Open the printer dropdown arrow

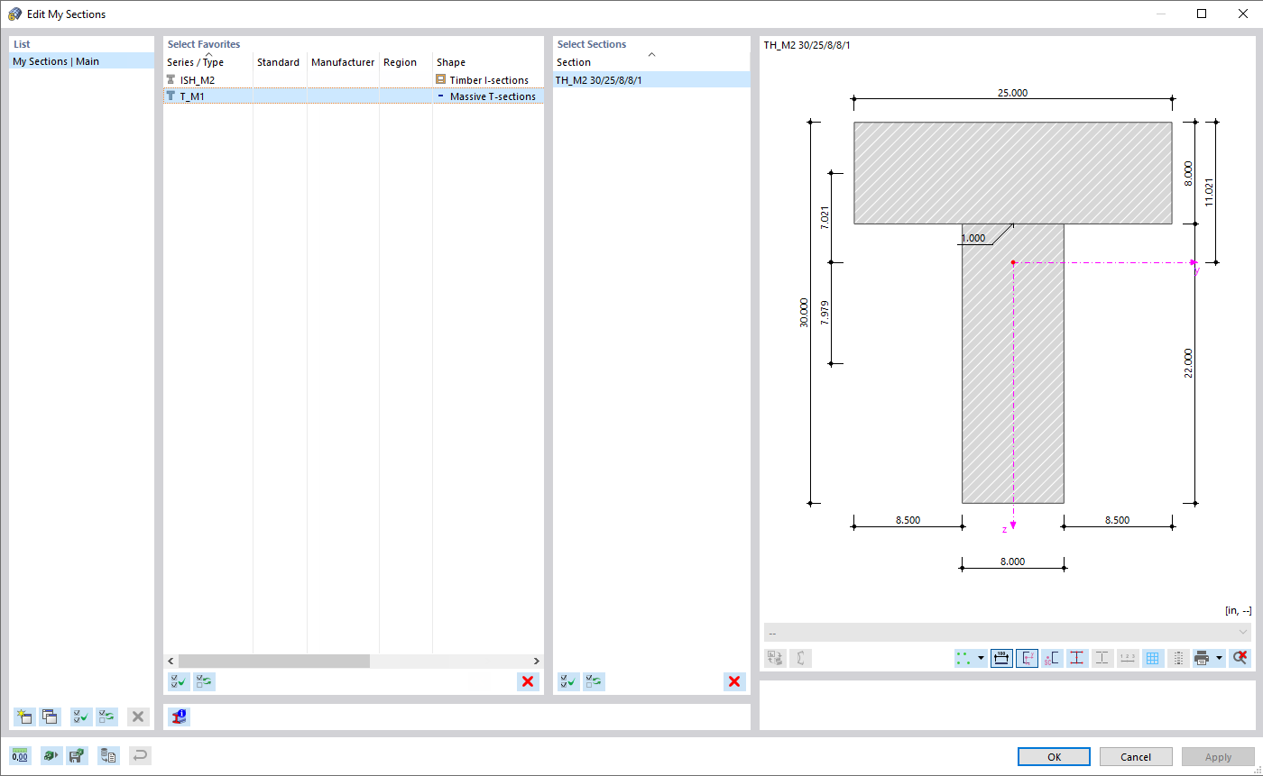(1219, 658)
